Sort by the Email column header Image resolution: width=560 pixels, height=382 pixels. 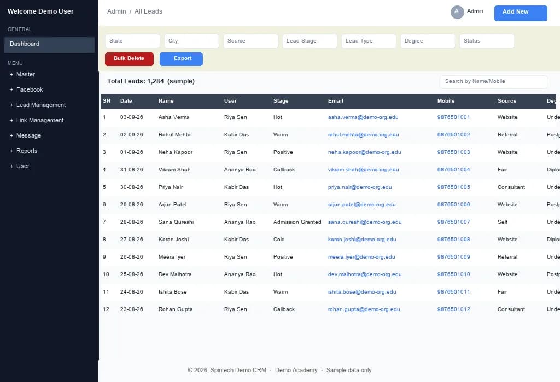pos(336,101)
